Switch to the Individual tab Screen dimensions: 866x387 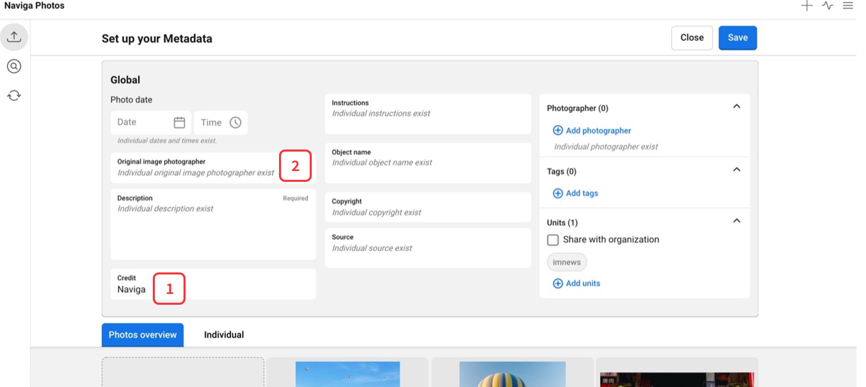coord(224,335)
